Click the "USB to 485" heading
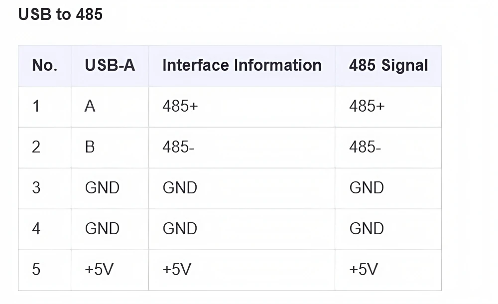 click(60, 14)
